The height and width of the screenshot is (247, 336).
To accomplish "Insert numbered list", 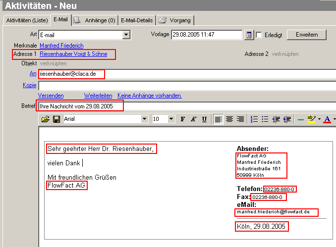I will pos(254,119).
